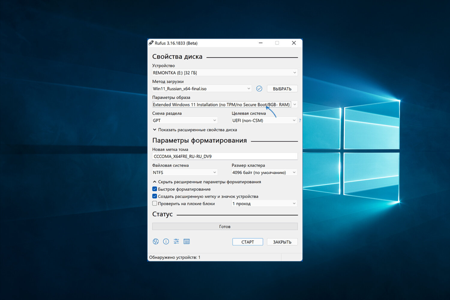Click the ВЫБРАТЬ button

pyautogui.click(x=282, y=89)
